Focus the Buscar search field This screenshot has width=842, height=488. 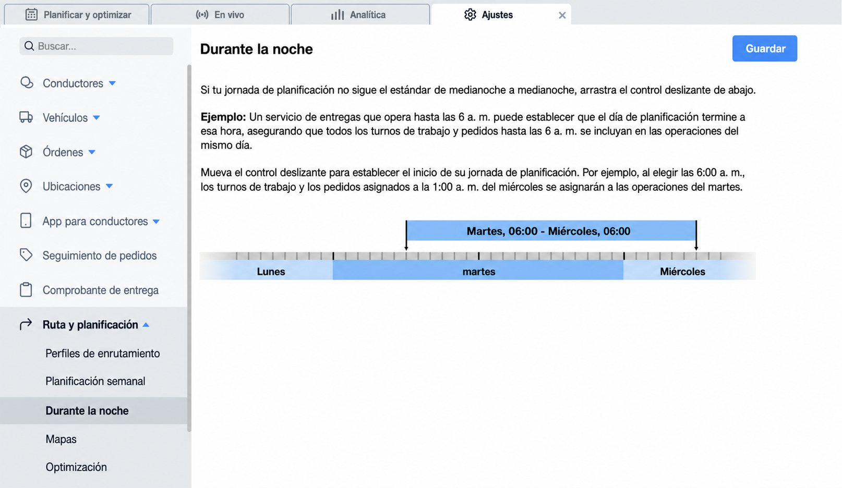[x=97, y=46]
